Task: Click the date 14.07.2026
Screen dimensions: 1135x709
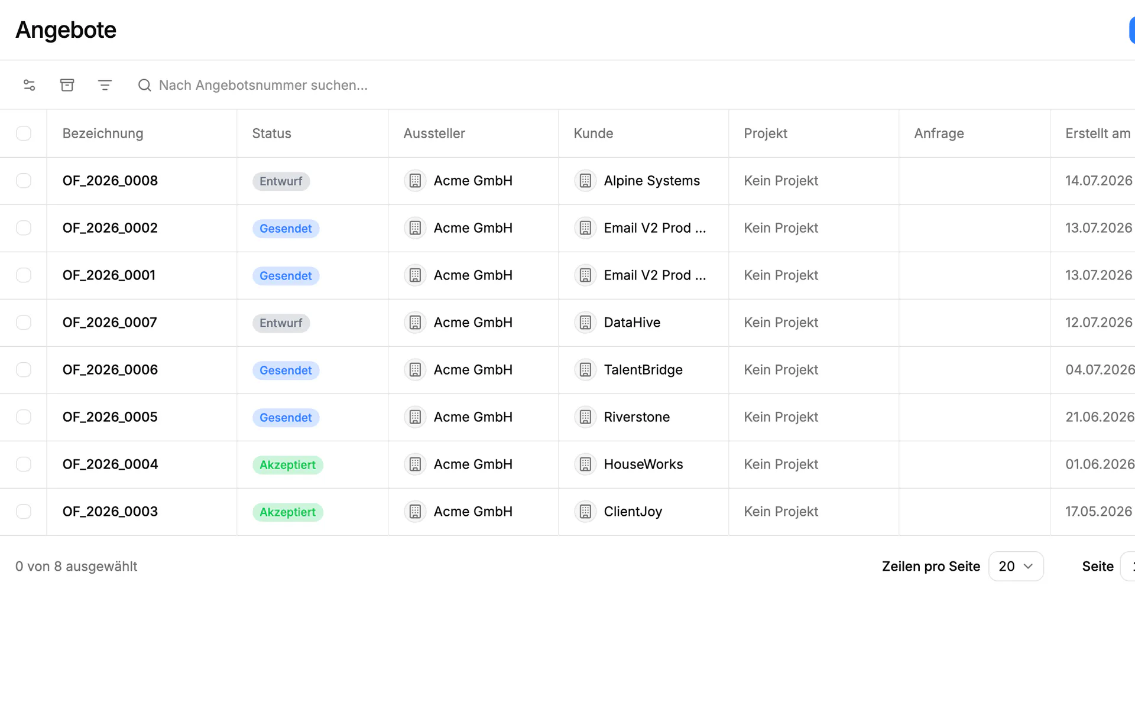Action: point(1098,181)
